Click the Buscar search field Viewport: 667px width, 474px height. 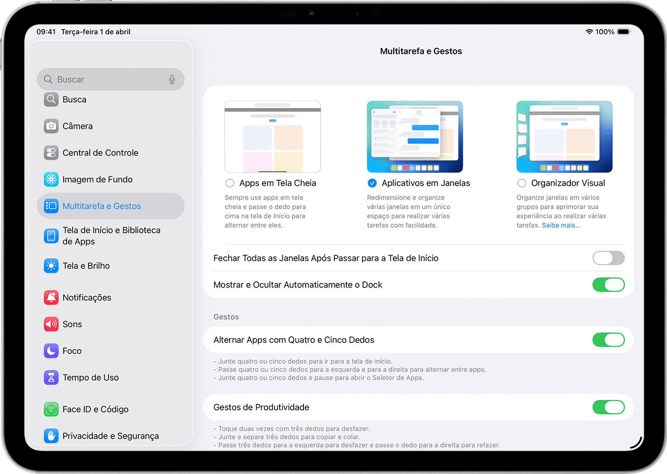(107, 79)
